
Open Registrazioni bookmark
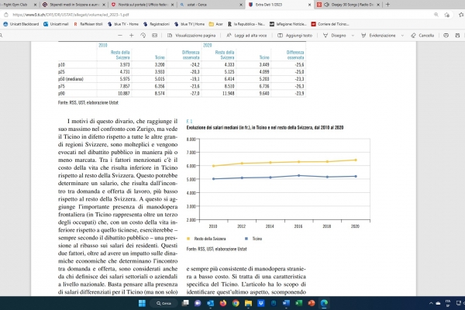pos(157,24)
